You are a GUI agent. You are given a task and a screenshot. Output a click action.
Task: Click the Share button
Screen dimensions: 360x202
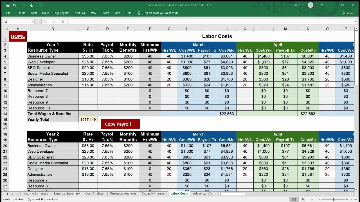click(x=348, y=13)
